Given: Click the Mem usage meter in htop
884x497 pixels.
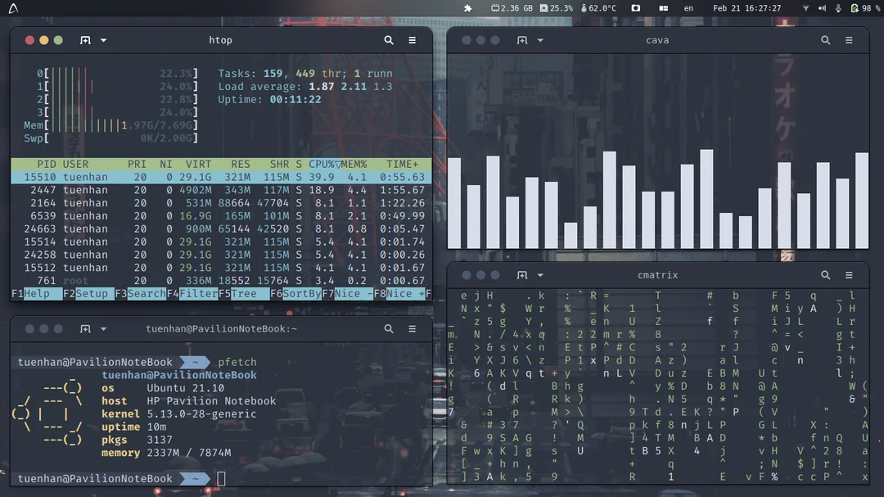Looking at the screenshot, I should tap(111, 125).
